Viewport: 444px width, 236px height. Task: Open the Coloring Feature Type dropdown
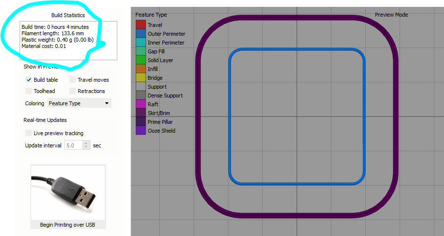pyautogui.click(x=79, y=103)
